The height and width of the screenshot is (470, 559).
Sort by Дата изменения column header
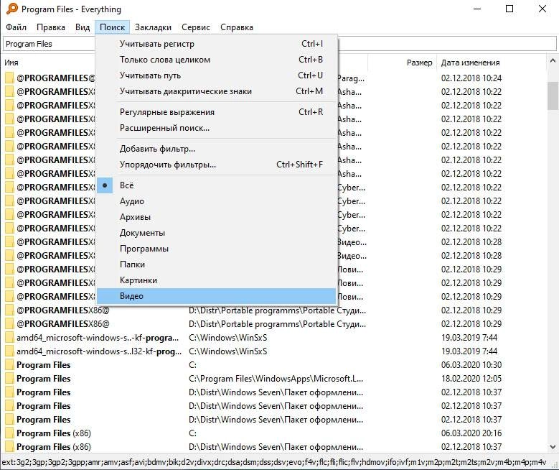470,63
